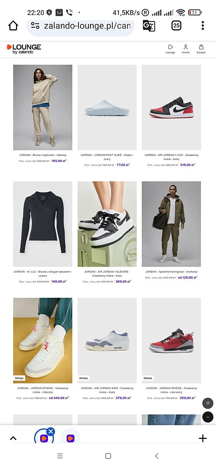Open the Koszyk shopping bag icon
This screenshot has height=469, width=216.
201,49
